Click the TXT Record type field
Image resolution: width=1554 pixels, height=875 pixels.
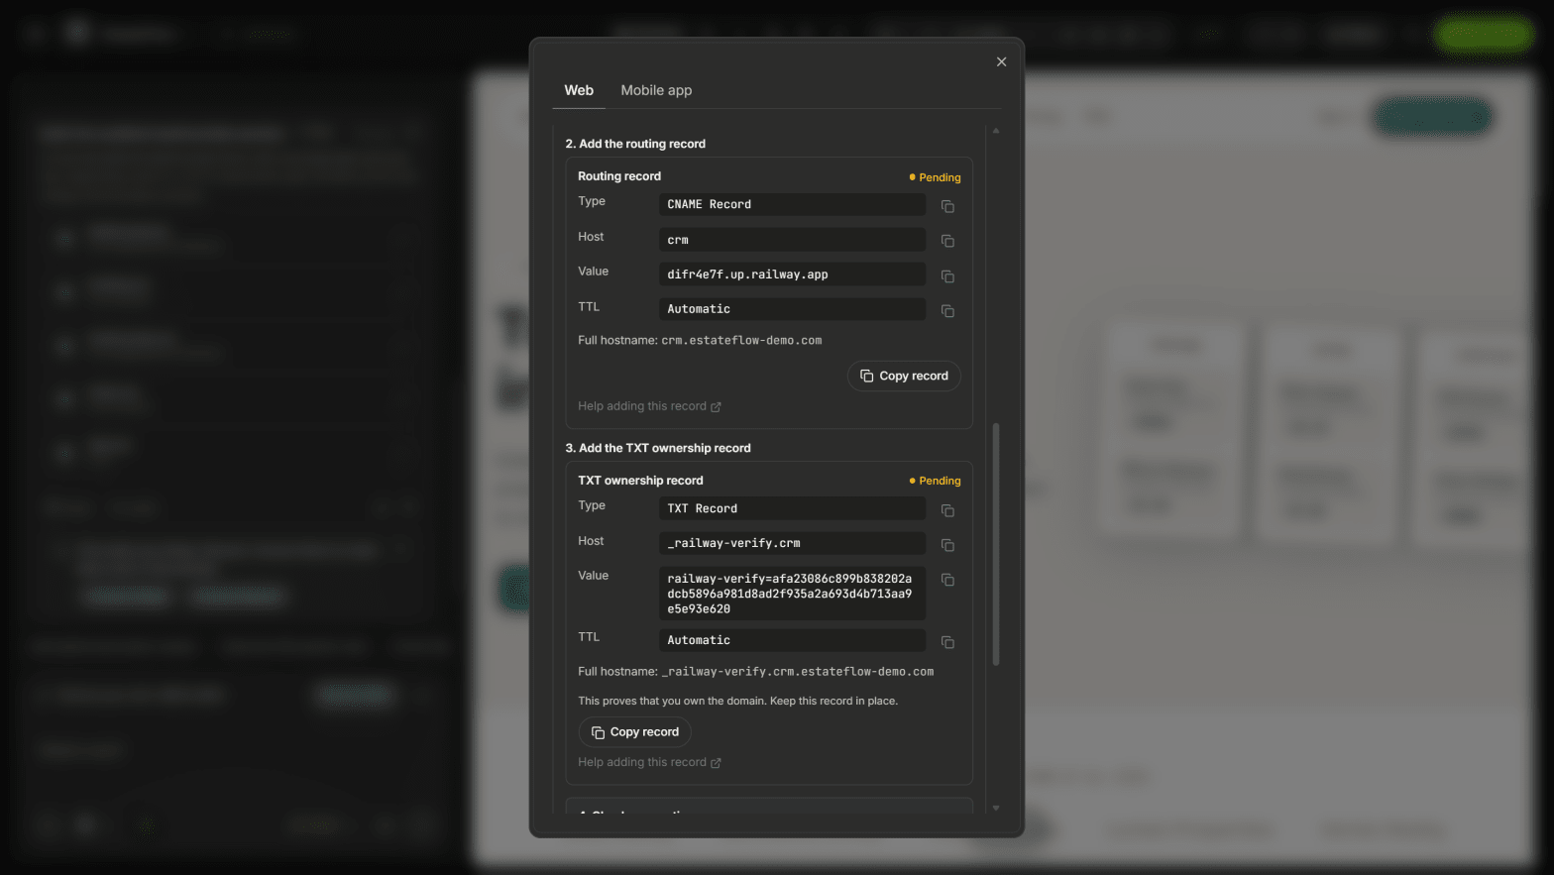(x=792, y=508)
